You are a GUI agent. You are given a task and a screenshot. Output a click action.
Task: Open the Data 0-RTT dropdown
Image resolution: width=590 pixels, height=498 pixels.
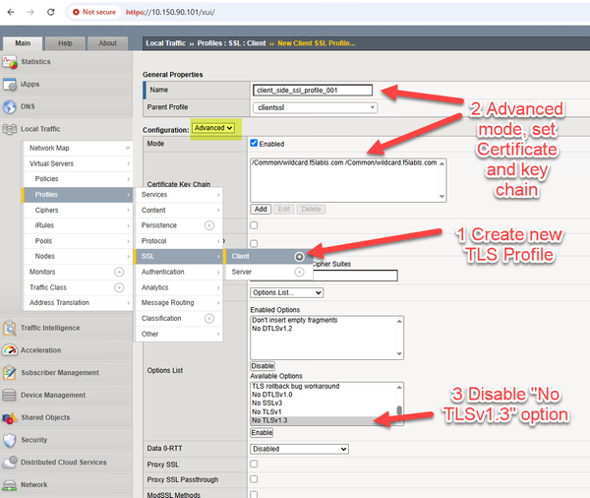[299, 449]
